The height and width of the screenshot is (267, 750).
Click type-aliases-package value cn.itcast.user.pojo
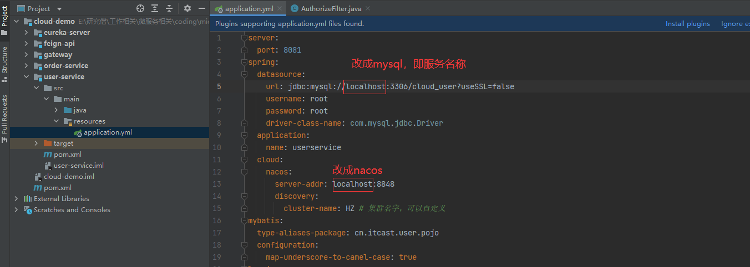397,233
